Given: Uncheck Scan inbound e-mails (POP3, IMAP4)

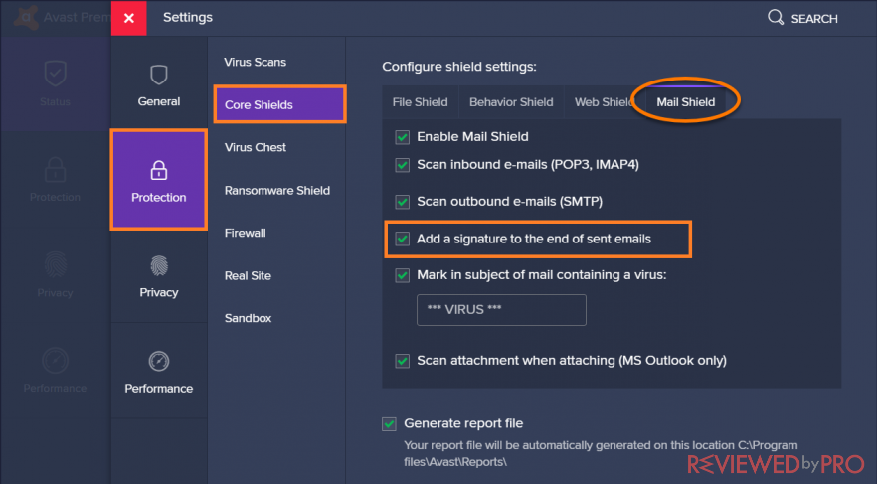Looking at the screenshot, I should tap(402, 165).
